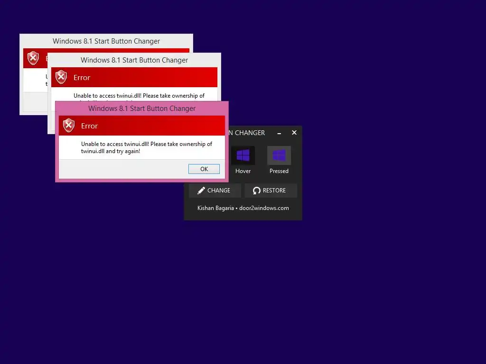Click the pencil icon on CHANGE button
This screenshot has height=364, width=486.
tap(201, 191)
